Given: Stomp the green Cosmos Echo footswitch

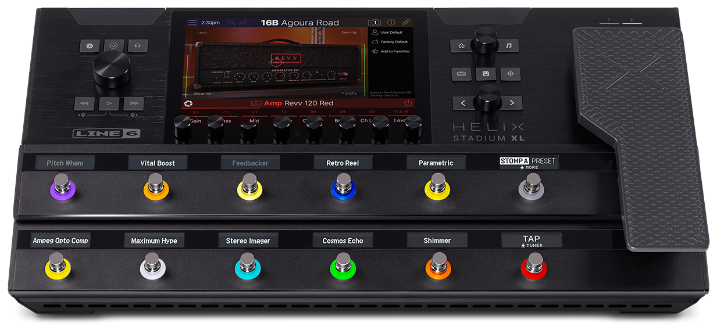Looking at the screenshot, I should pyautogui.click(x=343, y=266).
